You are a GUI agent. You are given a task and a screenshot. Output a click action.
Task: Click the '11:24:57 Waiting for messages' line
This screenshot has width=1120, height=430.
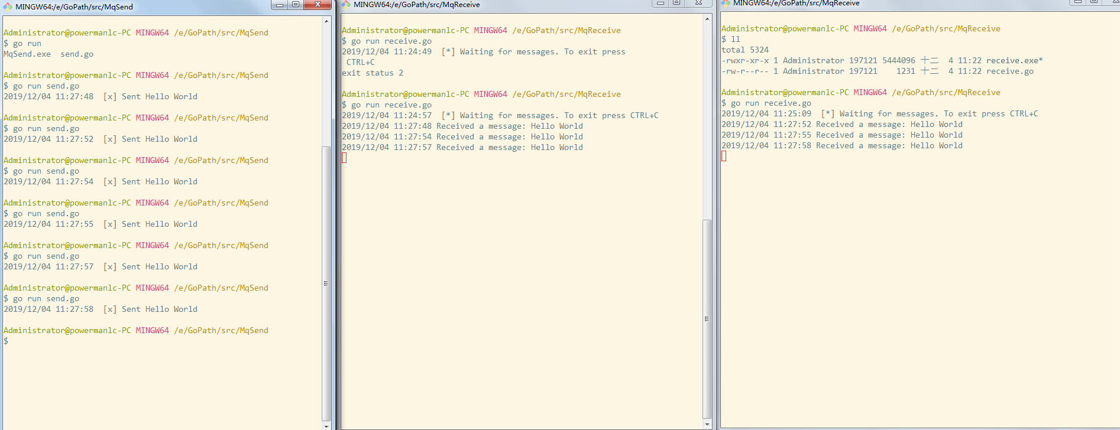tap(500, 115)
